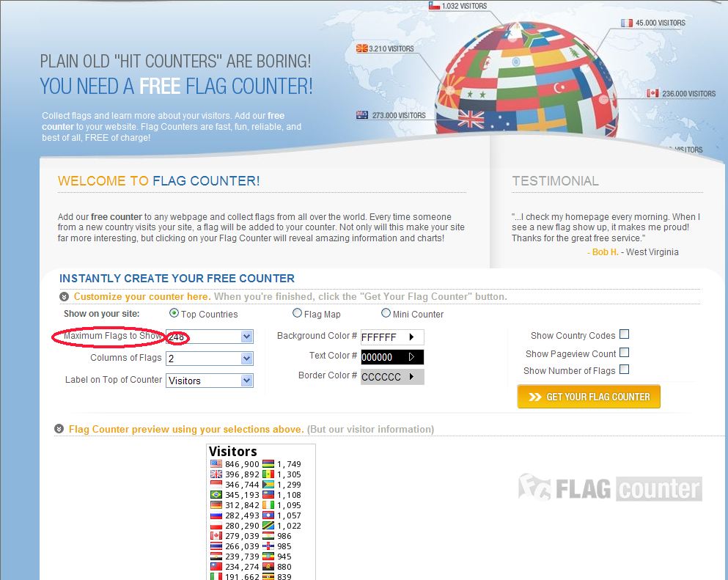Click the Germany flag beside 312,842

click(216, 504)
